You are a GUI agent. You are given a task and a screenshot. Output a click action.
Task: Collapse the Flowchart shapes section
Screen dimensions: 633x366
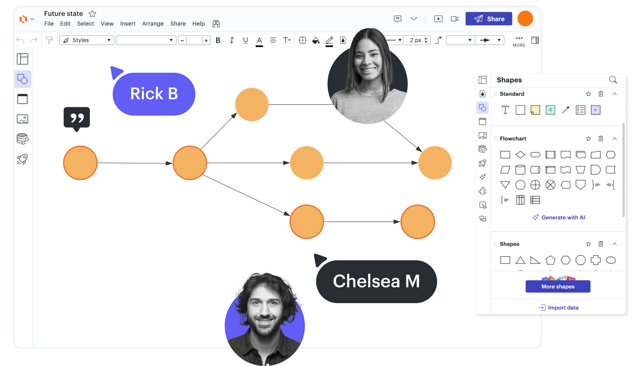pyautogui.click(x=614, y=138)
